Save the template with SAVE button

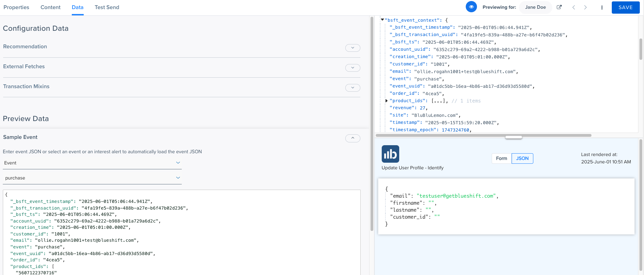click(x=625, y=7)
